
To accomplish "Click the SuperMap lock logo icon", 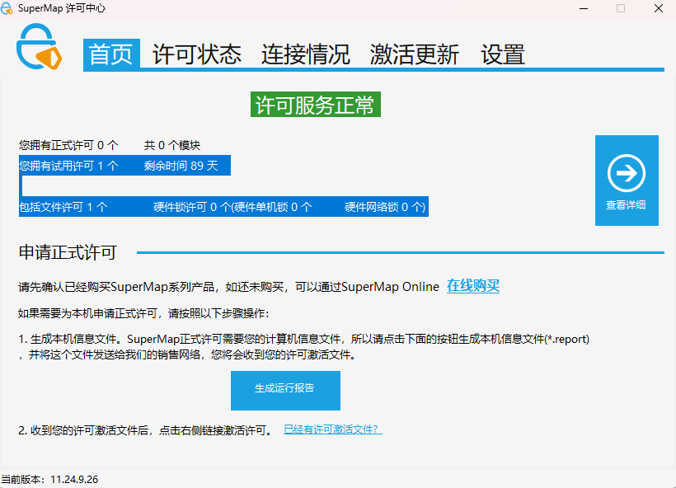I will [x=40, y=46].
